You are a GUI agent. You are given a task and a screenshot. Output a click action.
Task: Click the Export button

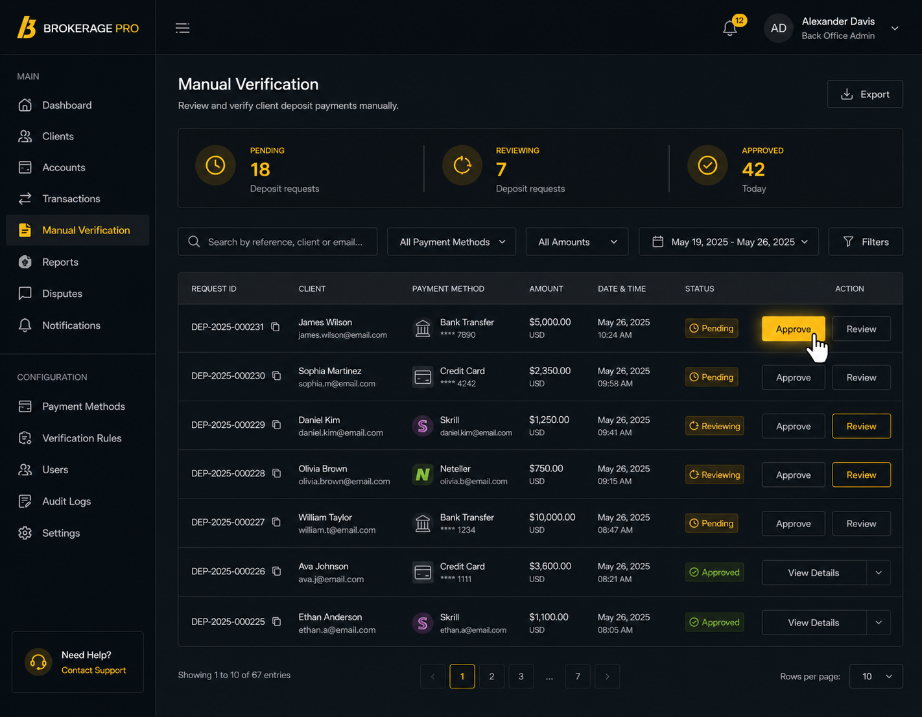click(x=865, y=94)
